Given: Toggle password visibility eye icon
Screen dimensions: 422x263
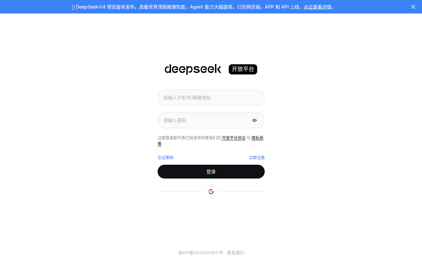Looking at the screenshot, I should pyautogui.click(x=255, y=120).
